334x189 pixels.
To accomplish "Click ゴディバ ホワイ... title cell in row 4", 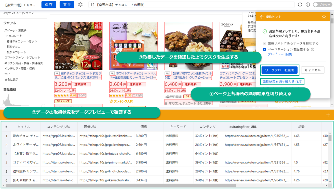I will (x=26, y=163).
